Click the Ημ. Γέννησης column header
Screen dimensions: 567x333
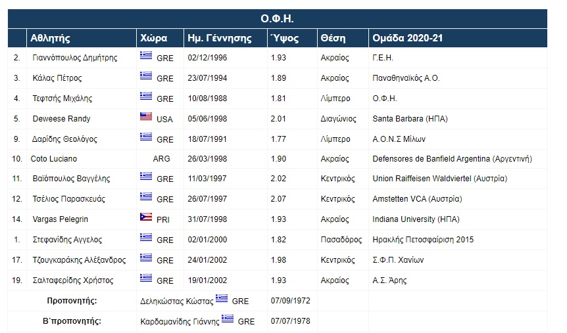219,38
